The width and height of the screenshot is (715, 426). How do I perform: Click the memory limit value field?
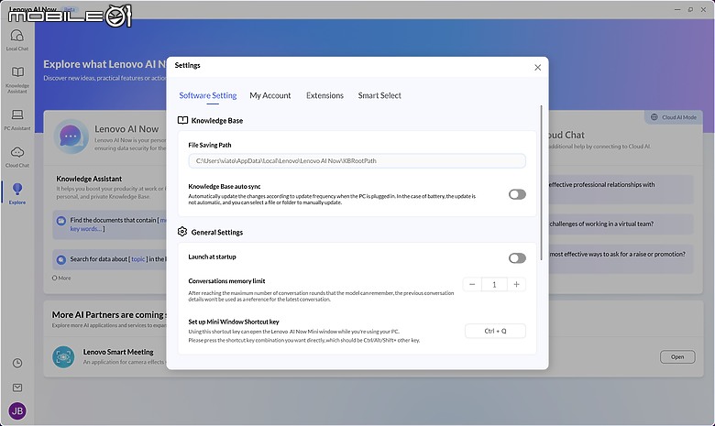pyautogui.click(x=494, y=284)
